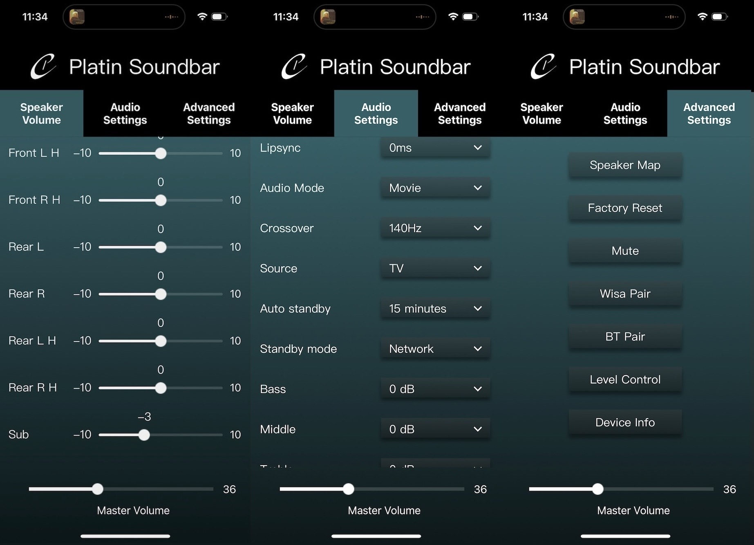Click the Sub slider value label -3
Screen dimensions: 754x545
[x=144, y=417]
